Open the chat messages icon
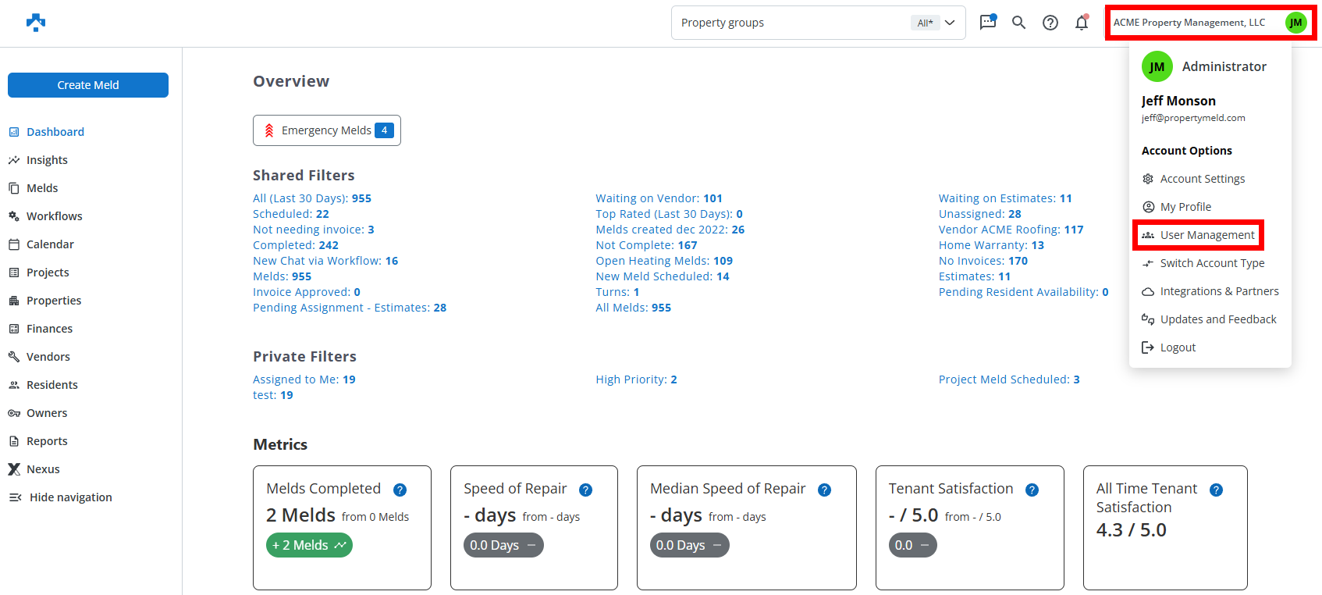The width and height of the screenshot is (1322, 595). point(987,22)
